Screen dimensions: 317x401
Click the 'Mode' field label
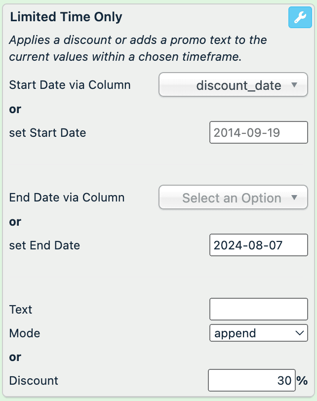pyautogui.click(x=25, y=333)
